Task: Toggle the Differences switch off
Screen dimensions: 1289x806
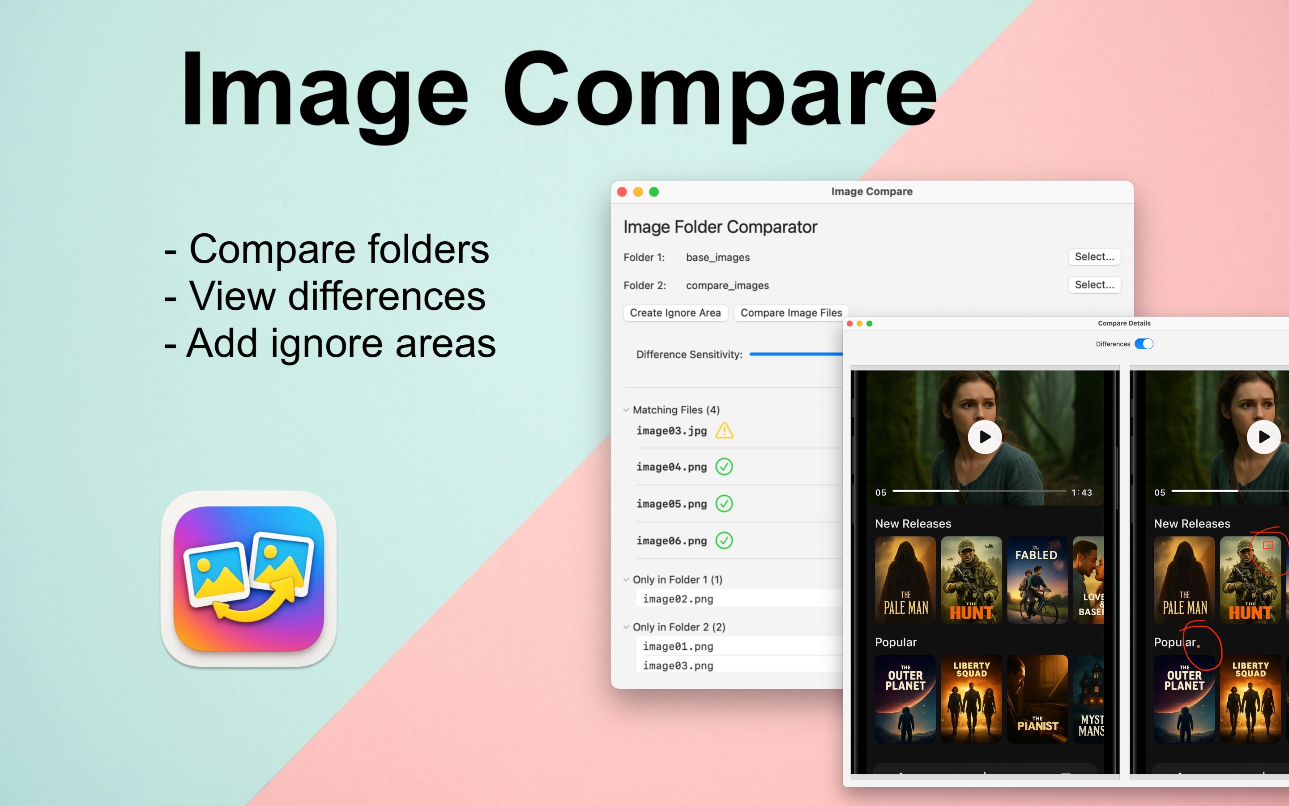Action: [1144, 344]
